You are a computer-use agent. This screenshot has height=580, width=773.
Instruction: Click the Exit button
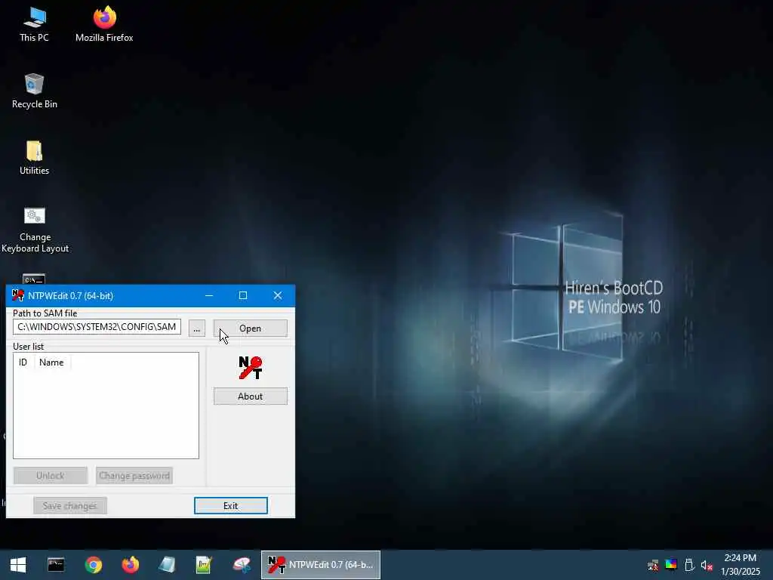(x=231, y=505)
